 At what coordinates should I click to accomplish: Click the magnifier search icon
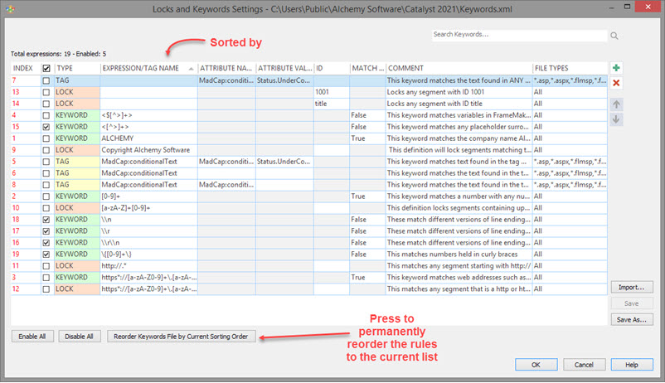614,36
